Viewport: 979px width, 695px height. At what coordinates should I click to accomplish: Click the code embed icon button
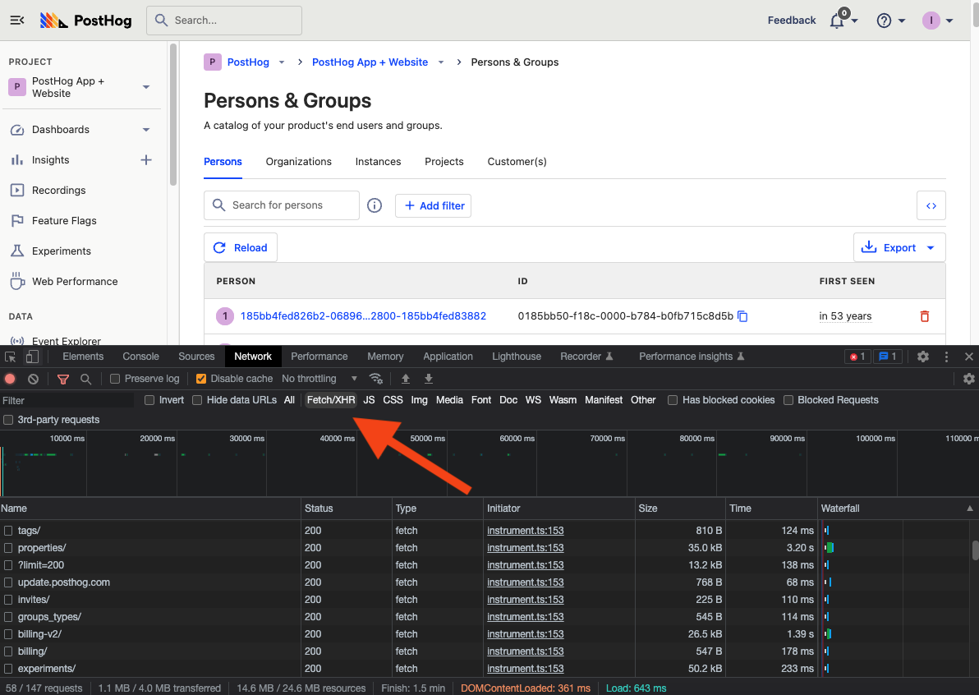pos(931,205)
